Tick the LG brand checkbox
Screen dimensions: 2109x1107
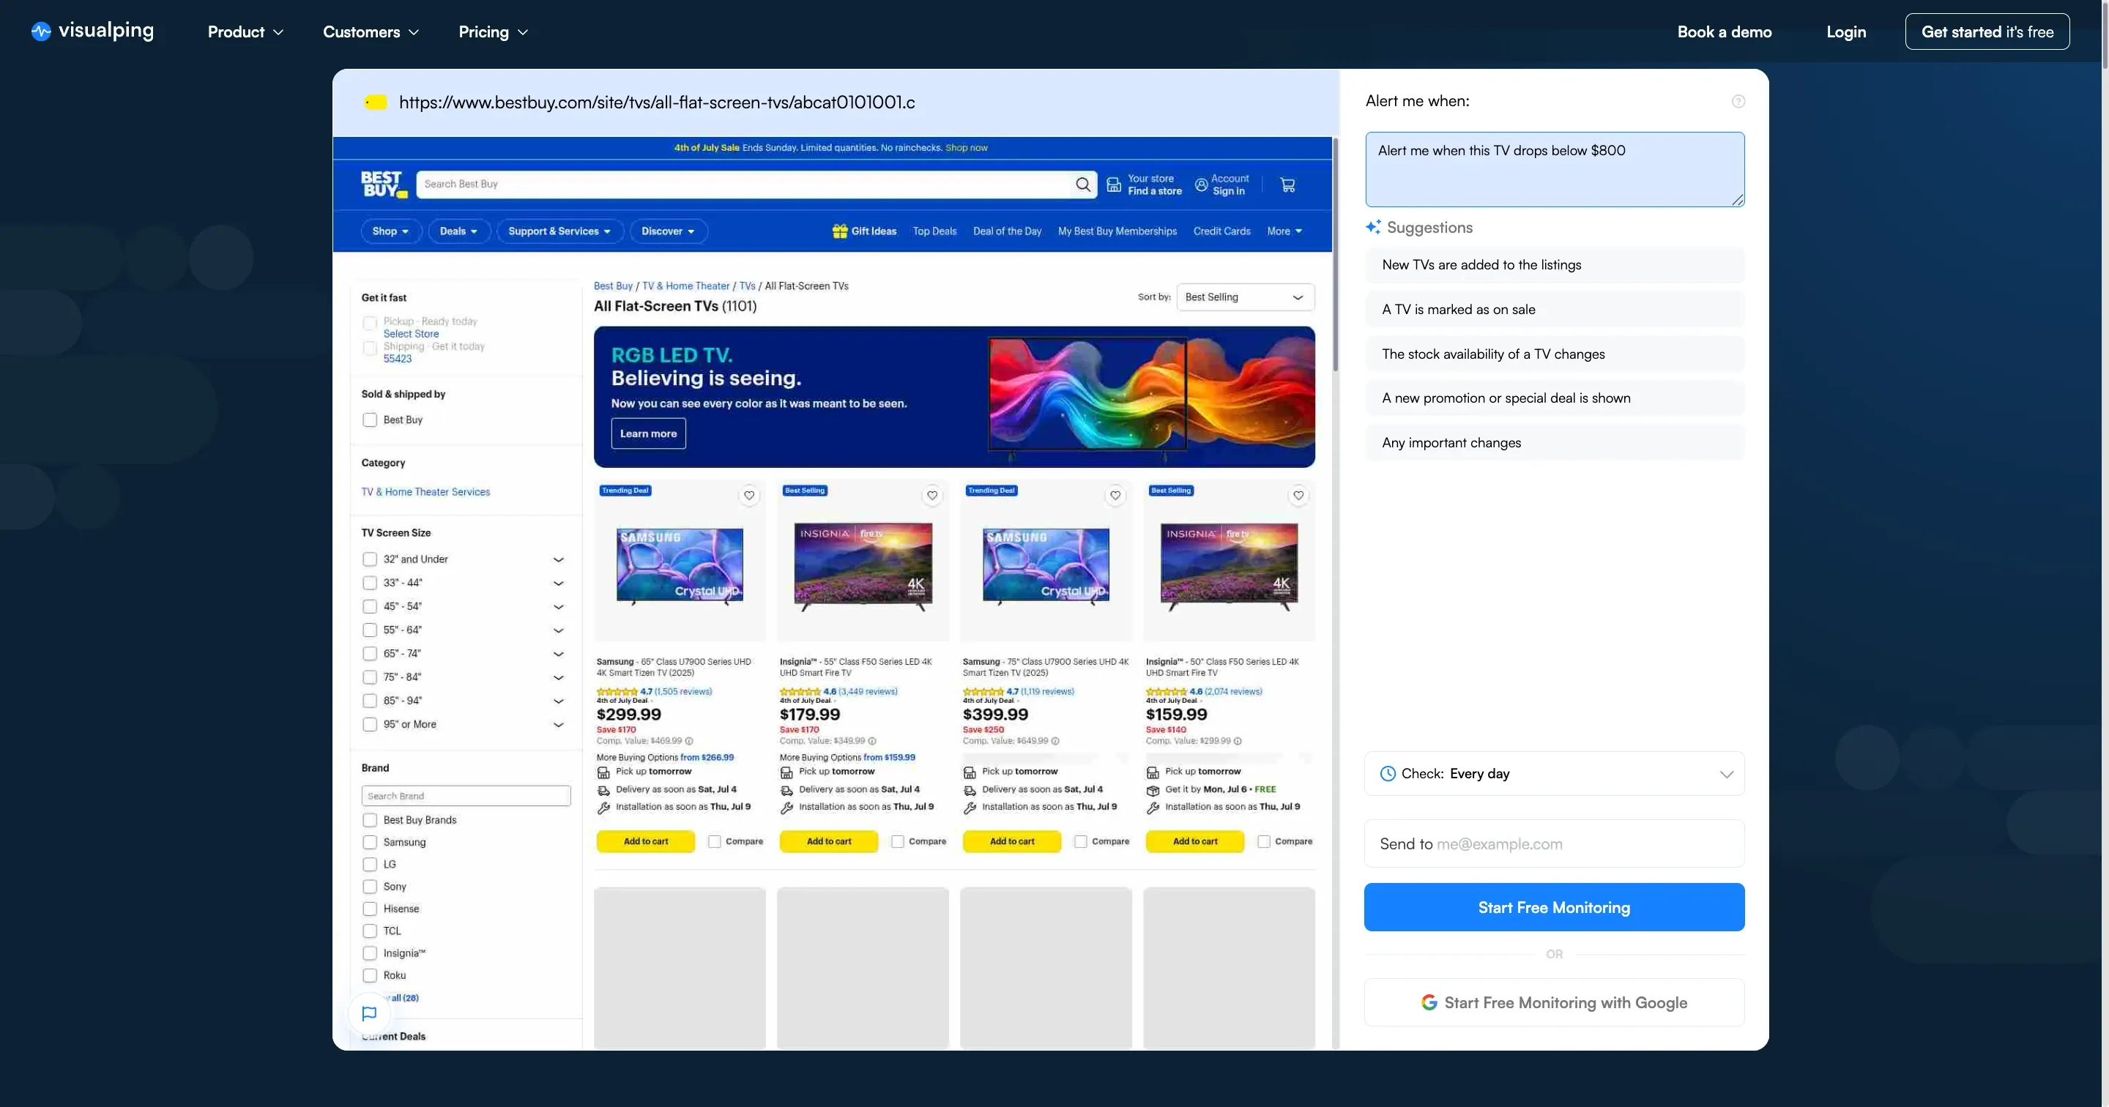tap(370, 864)
